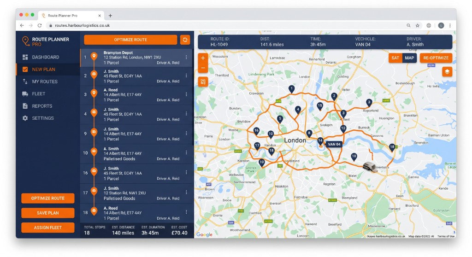The width and height of the screenshot is (472, 257).
Task: Open options menu for stop 4 J. Smith
Action: pyautogui.click(x=186, y=113)
